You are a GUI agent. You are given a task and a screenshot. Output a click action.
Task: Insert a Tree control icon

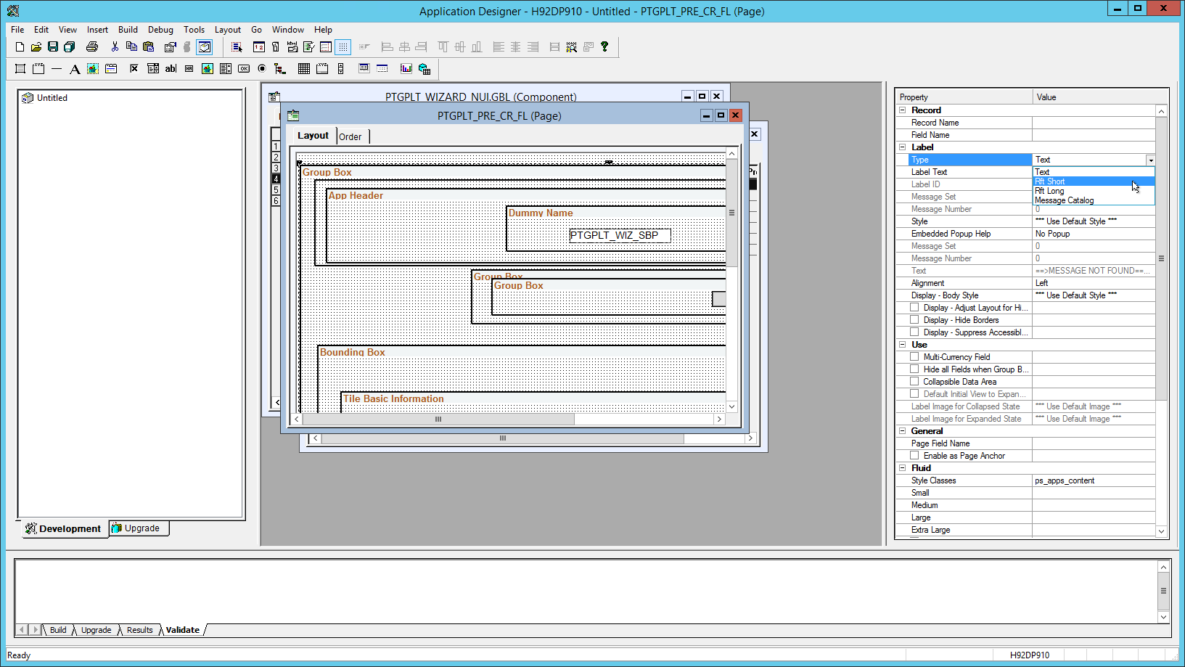[x=280, y=69]
